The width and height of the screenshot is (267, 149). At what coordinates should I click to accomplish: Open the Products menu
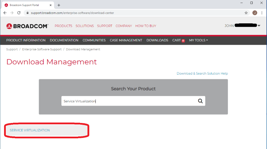coord(63,26)
